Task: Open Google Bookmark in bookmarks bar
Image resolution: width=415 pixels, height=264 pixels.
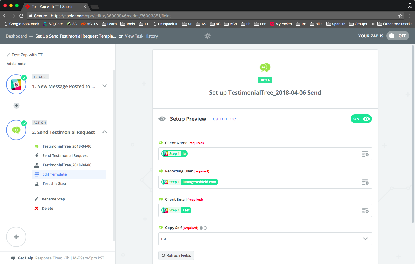Action: [x=21, y=24]
